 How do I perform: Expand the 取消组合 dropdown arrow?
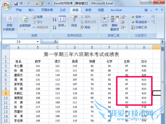pos(149,22)
